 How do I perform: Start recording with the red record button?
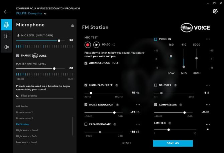coord(88,45)
